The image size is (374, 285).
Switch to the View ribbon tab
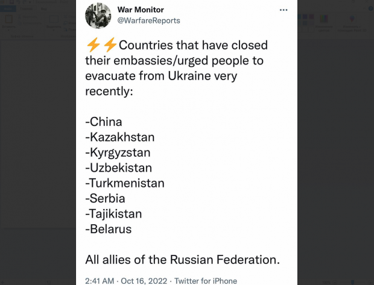tap(43, 9)
